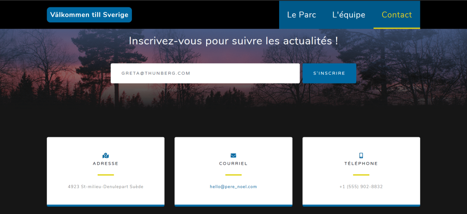
Task: Click the phone icon above Téléphone
Action: [x=361, y=155]
